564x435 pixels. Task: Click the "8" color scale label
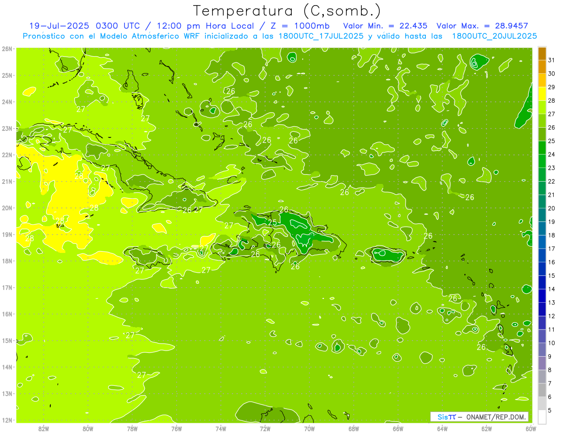point(549,370)
